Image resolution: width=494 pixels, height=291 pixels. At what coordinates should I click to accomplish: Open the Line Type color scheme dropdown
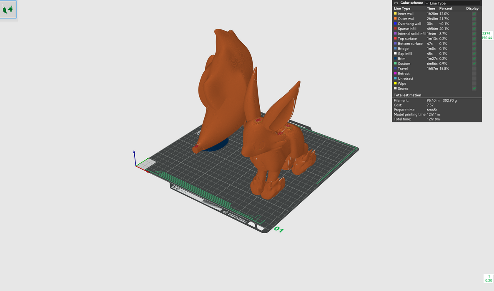[452, 3]
